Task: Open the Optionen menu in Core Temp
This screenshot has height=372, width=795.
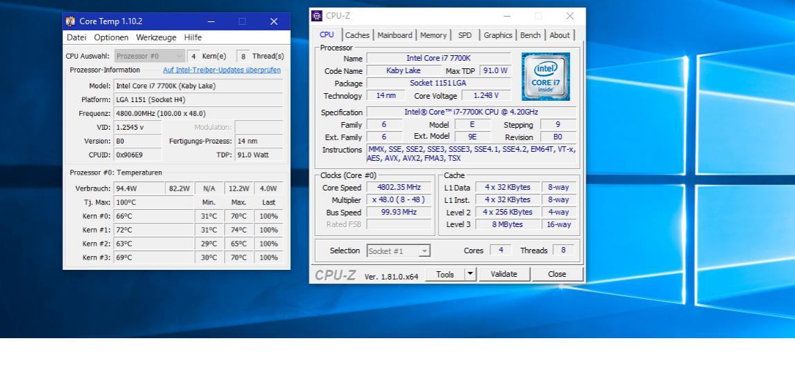Action: [111, 37]
